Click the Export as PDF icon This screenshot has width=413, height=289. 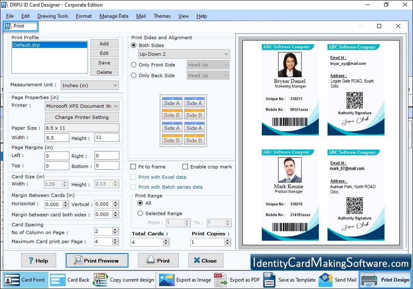pos(221,280)
